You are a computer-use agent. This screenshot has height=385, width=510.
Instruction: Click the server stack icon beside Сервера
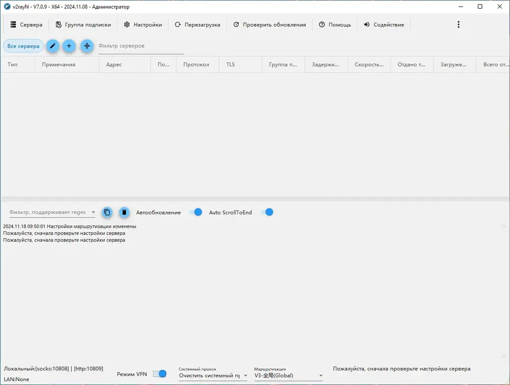tap(13, 24)
